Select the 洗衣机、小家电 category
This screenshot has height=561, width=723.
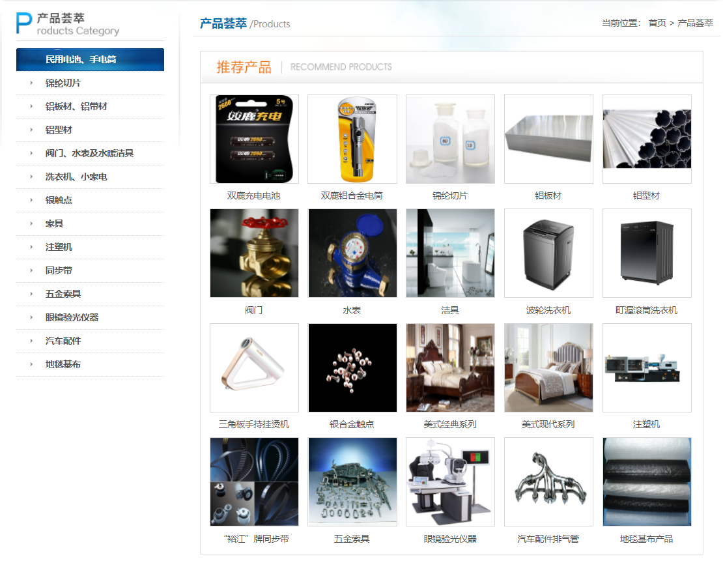click(x=76, y=177)
